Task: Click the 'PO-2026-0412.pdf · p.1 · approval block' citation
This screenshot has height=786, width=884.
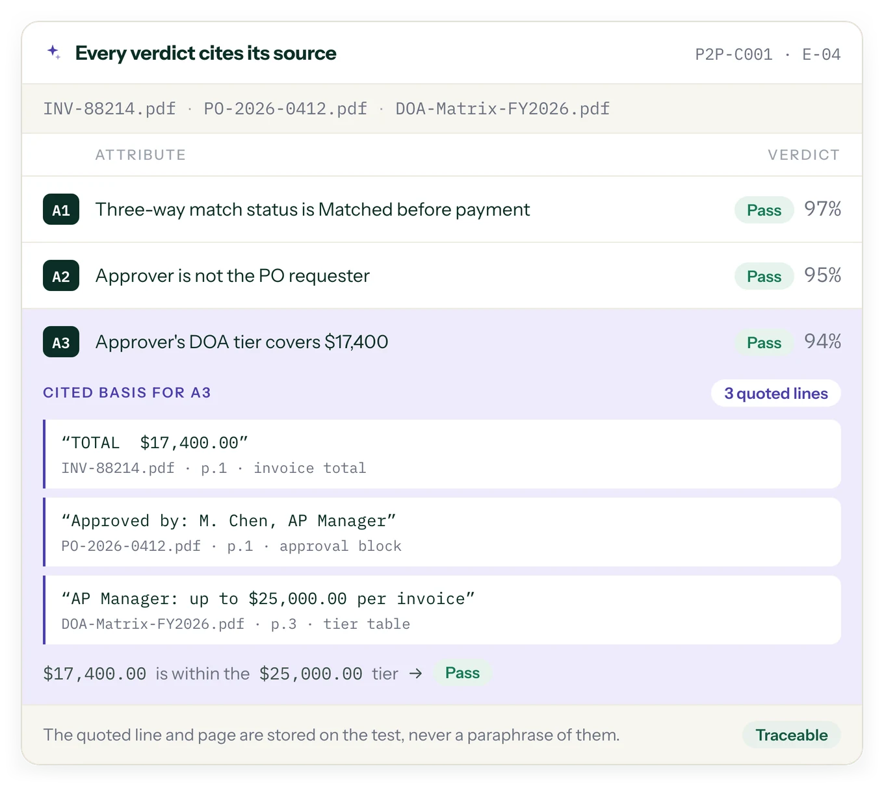Action: click(231, 546)
